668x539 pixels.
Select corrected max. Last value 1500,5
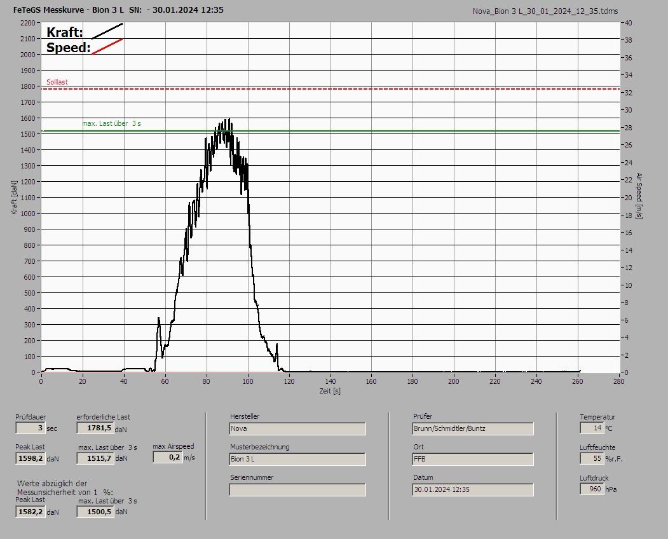[x=95, y=512]
